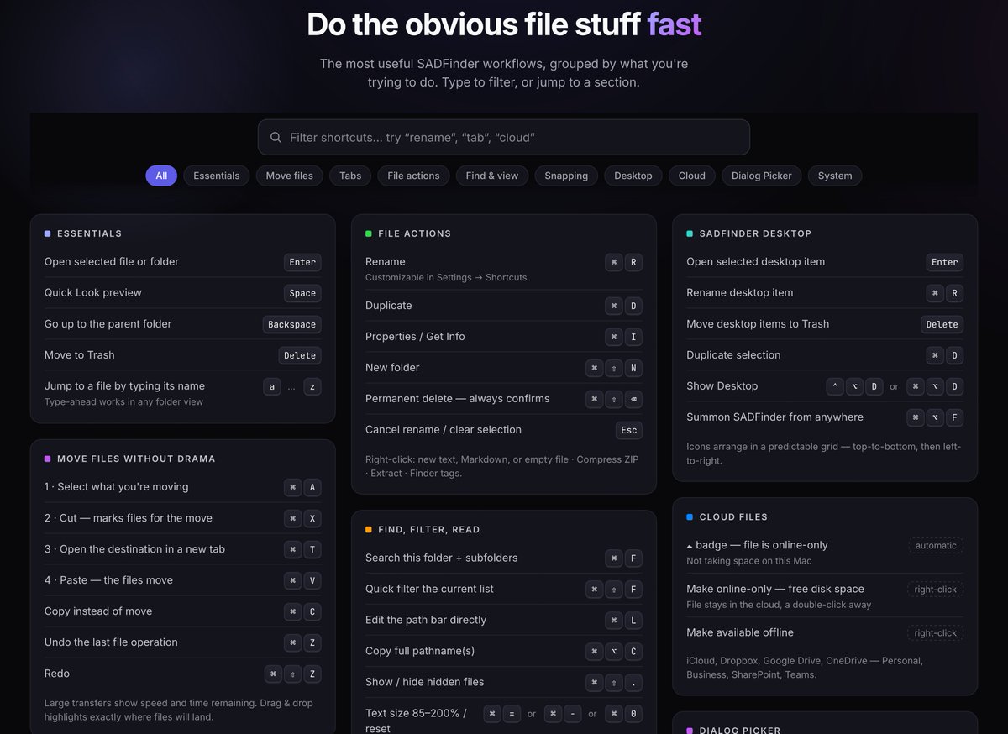
Task: Click the Delete key badge for Move to Trash
Action: point(300,355)
